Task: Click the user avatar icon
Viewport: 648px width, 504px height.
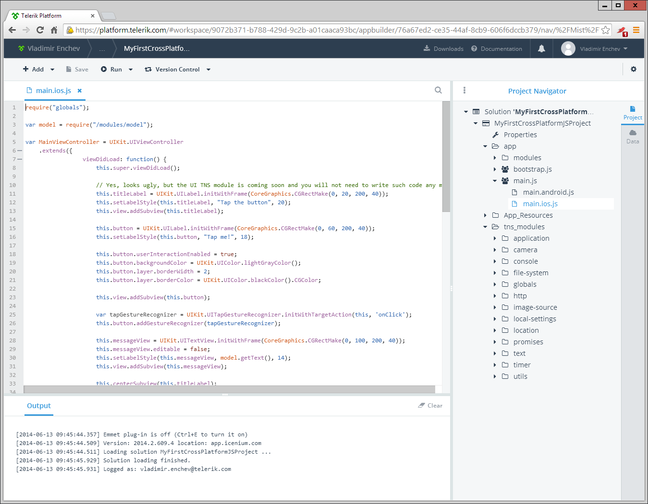Action: point(568,48)
